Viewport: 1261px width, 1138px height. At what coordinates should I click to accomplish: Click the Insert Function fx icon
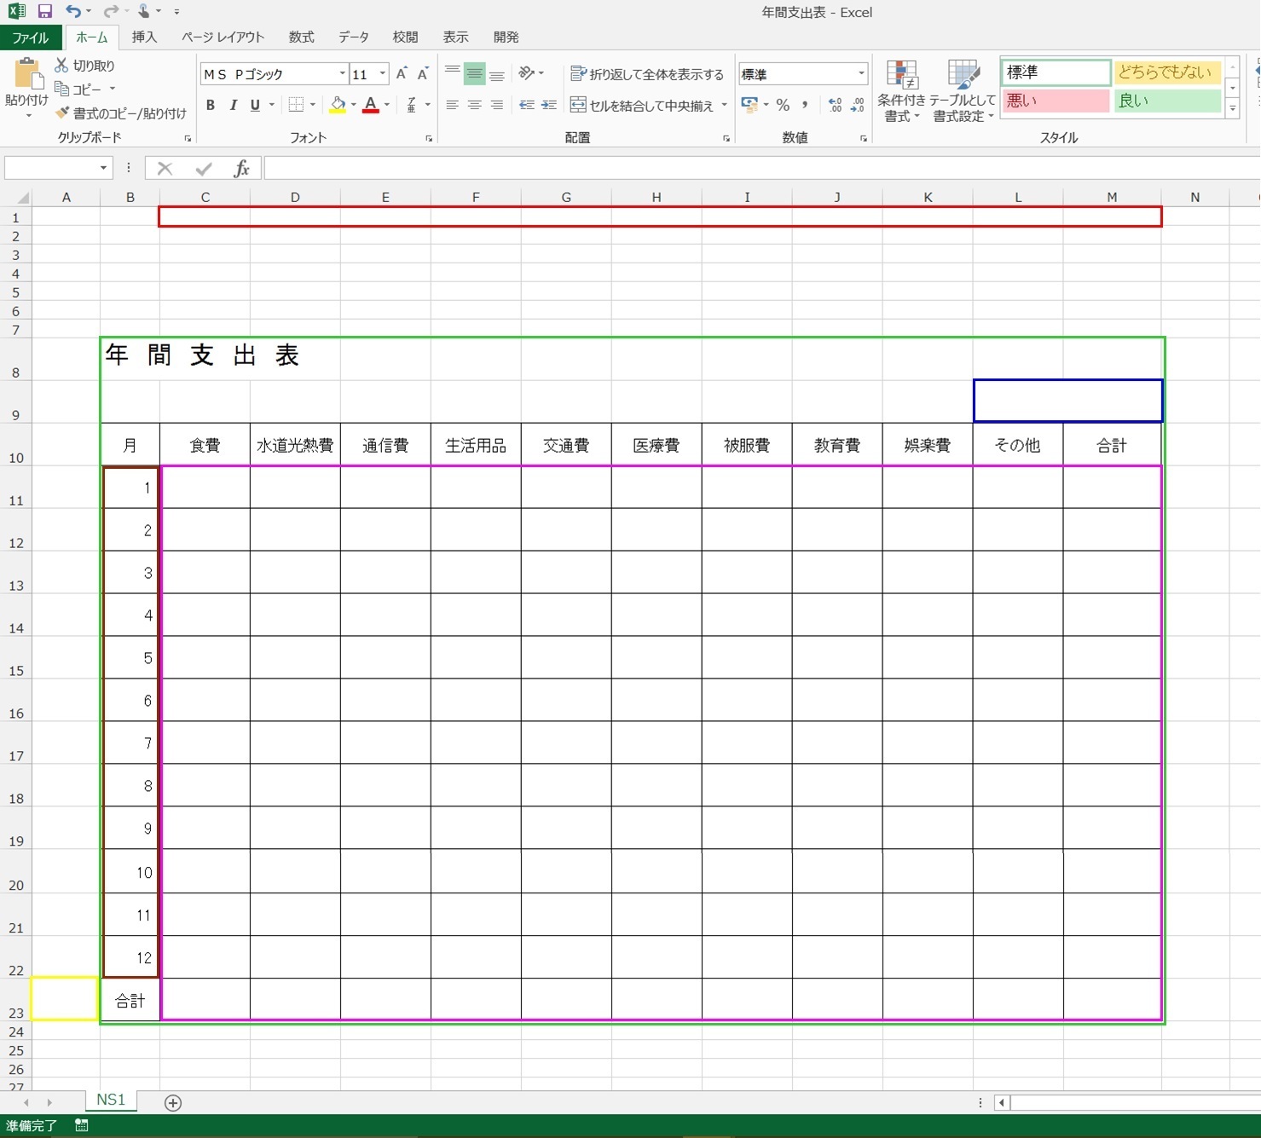click(x=241, y=169)
